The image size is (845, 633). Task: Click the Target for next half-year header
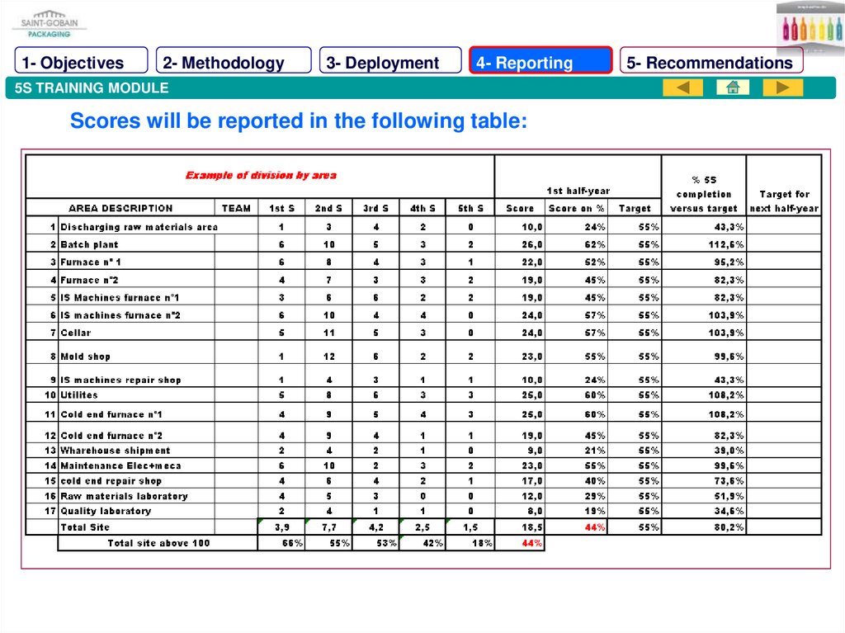[784, 201]
